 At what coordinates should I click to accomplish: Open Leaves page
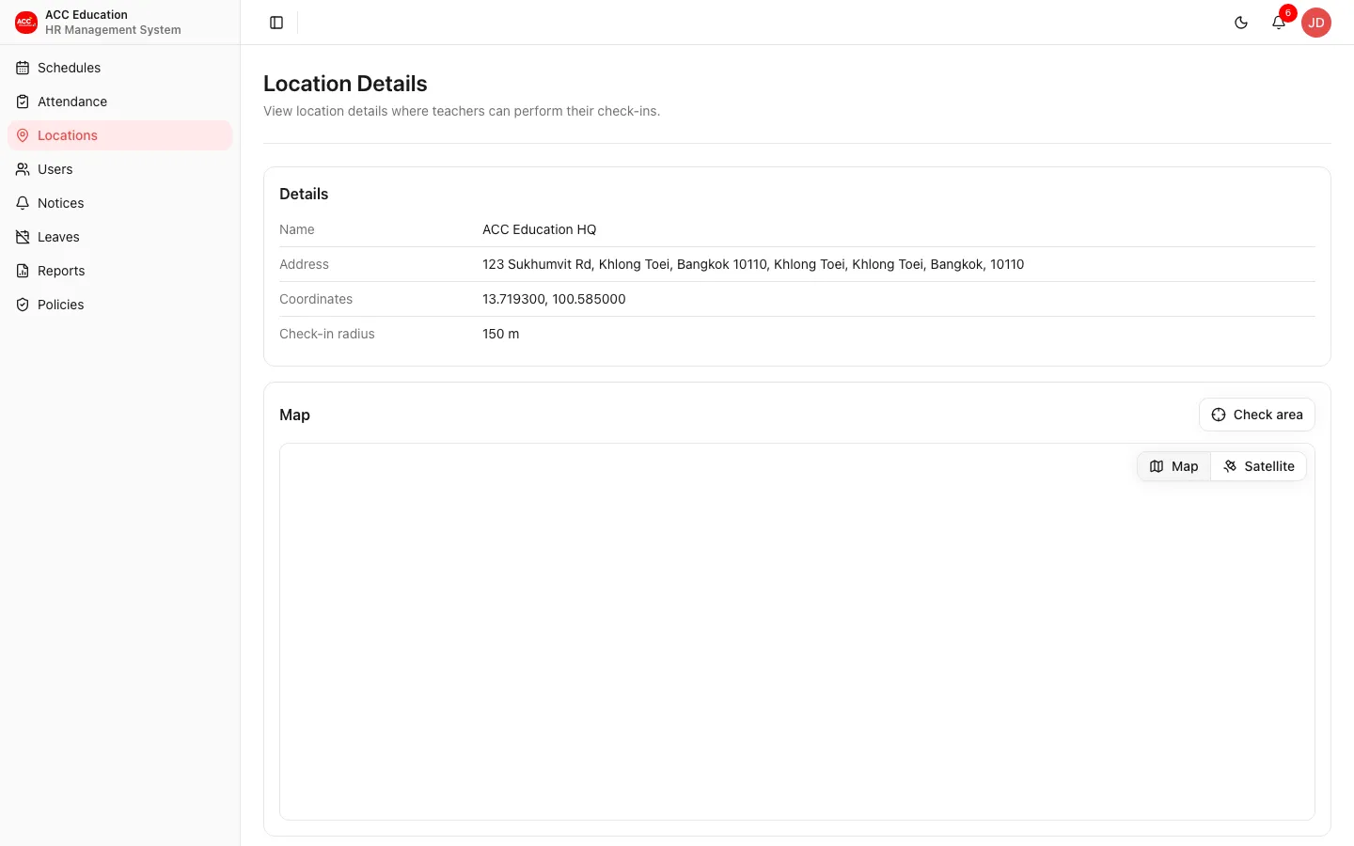coord(119,237)
